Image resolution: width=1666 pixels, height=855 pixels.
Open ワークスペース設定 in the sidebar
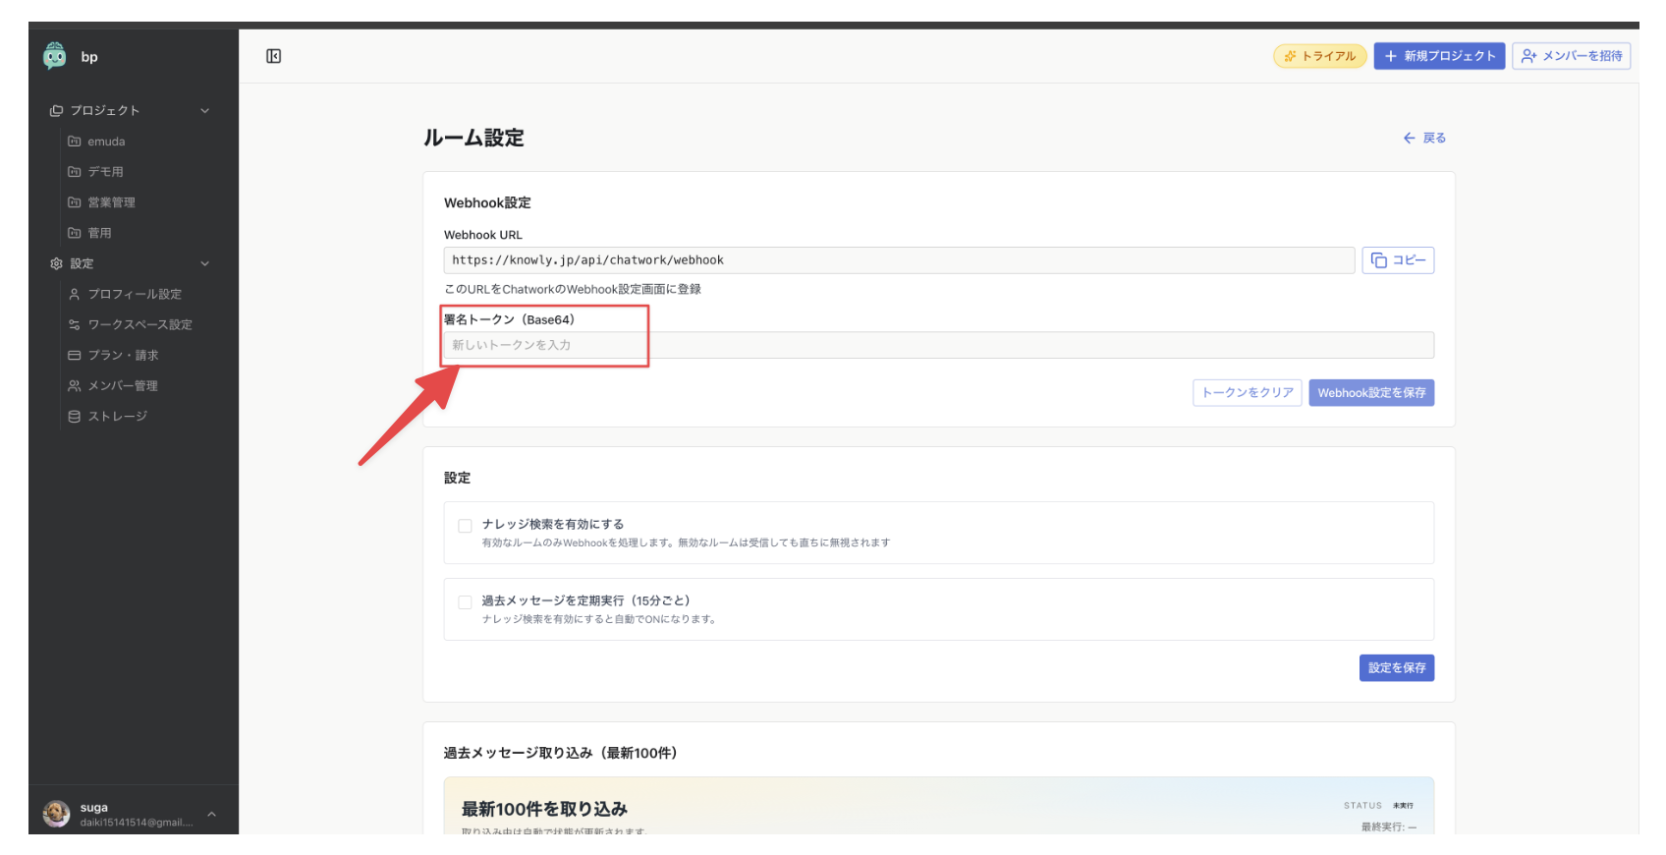(x=140, y=324)
